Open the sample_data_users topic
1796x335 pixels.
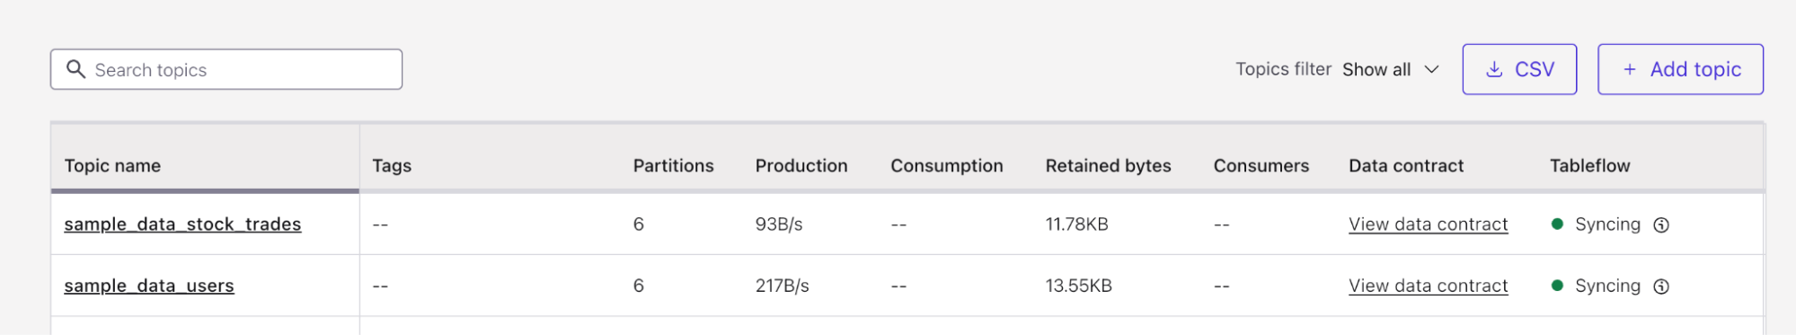[149, 286]
